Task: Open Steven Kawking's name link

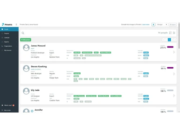Action: click(x=39, y=67)
